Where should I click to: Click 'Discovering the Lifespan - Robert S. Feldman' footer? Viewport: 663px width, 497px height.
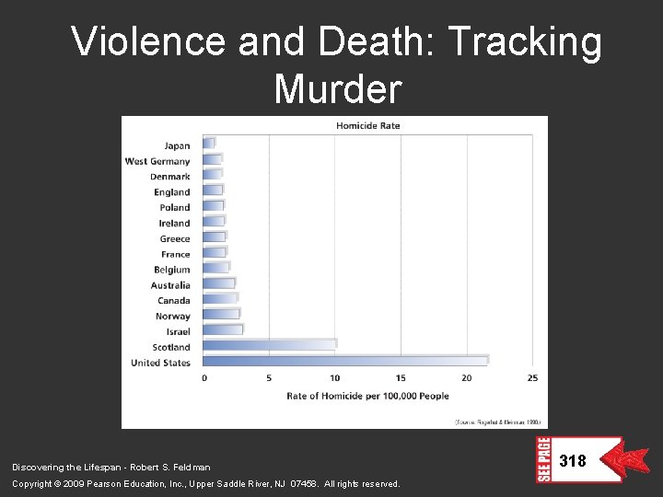(111, 468)
